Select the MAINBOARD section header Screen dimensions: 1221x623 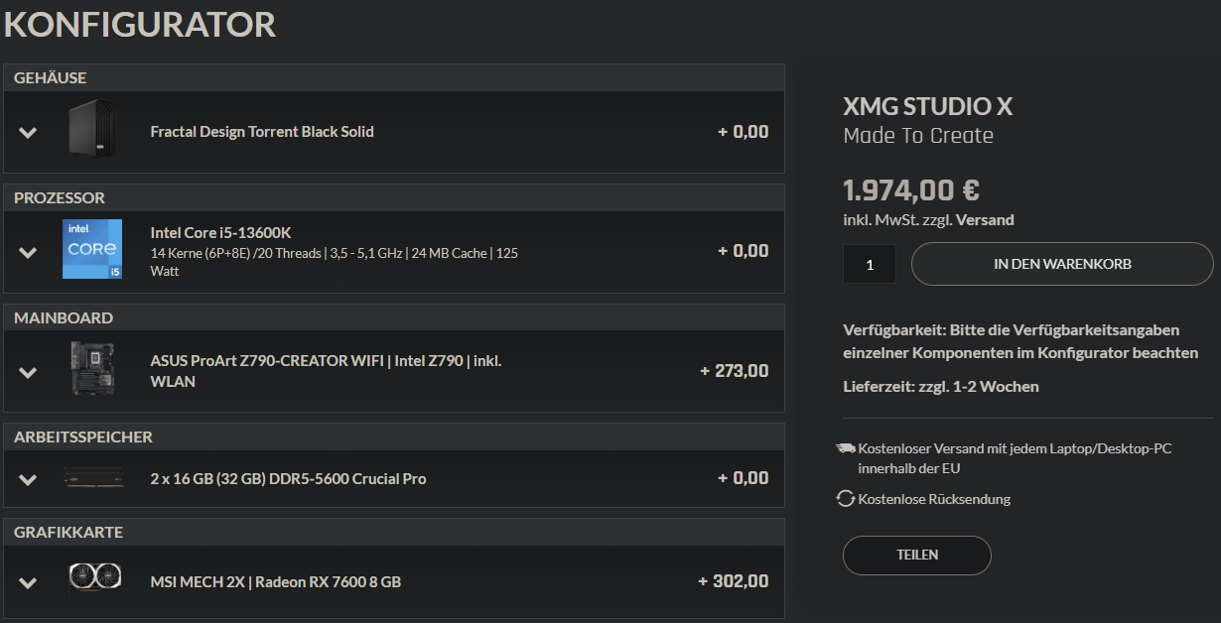(394, 317)
